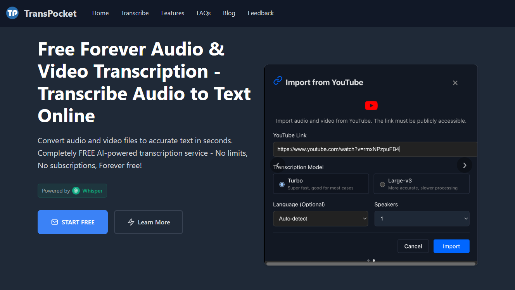
Task: Click the horizontal scrollbar below the dialog
Action: (370, 264)
